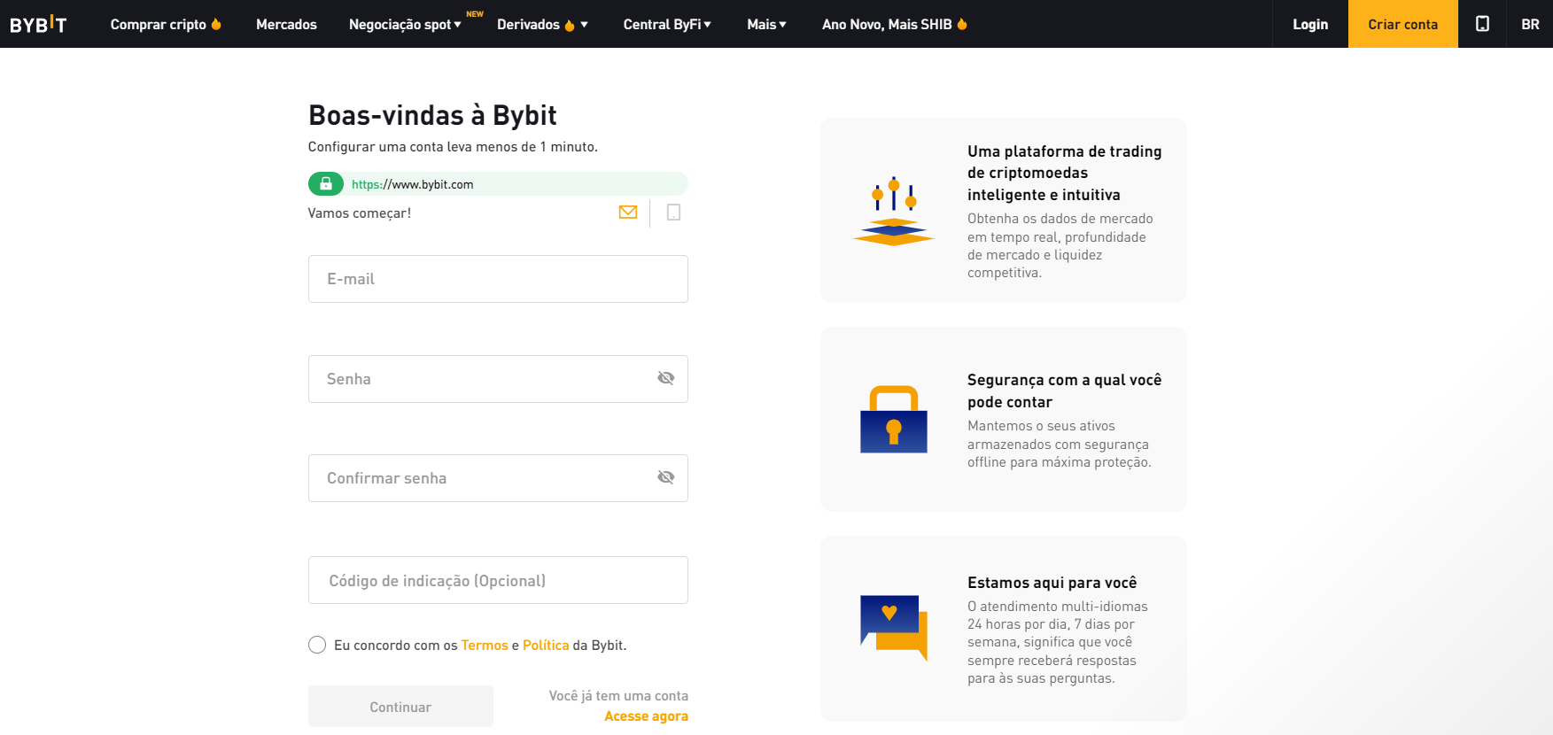Go to Mercados page

(x=286, y=25)
